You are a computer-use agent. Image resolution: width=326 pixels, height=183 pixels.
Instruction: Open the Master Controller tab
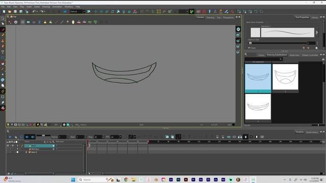310,55
